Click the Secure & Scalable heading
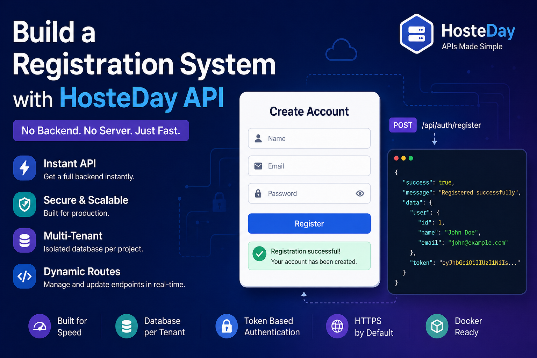Image resolution: width=537 pixels, height=358 pixels. coord(86,200)
